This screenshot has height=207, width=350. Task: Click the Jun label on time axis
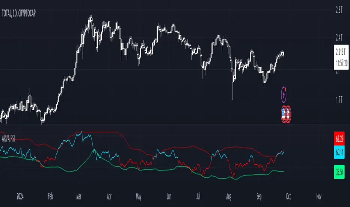coord(169,196)
